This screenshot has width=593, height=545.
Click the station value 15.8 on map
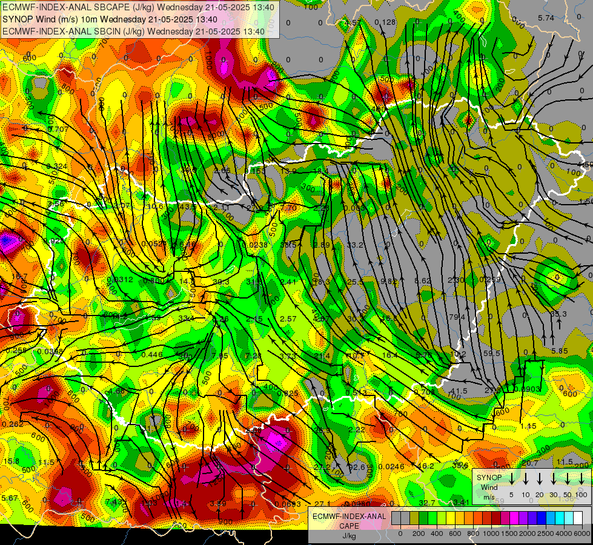[x=12, y=461]
